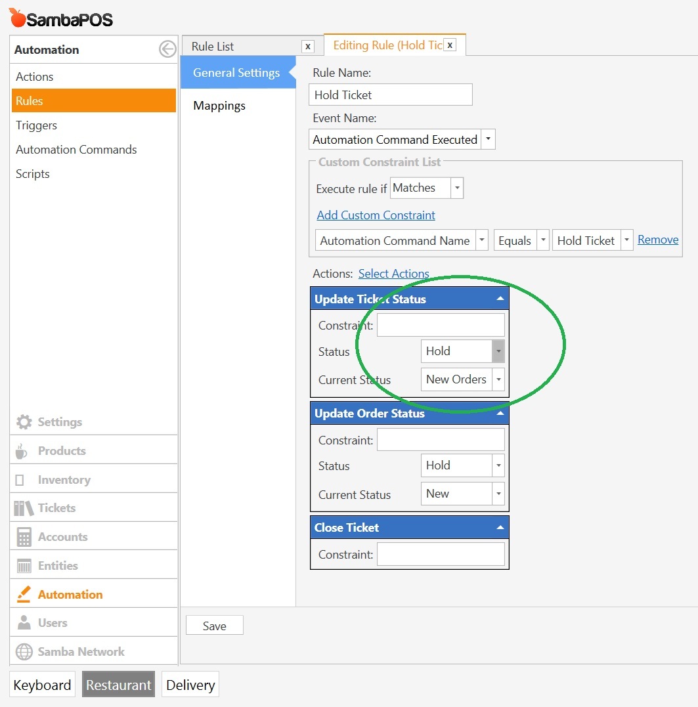Viewport: 698px width, 707px height.
Task: Remove the custom constraint
Action: click(x=658, y=240)
